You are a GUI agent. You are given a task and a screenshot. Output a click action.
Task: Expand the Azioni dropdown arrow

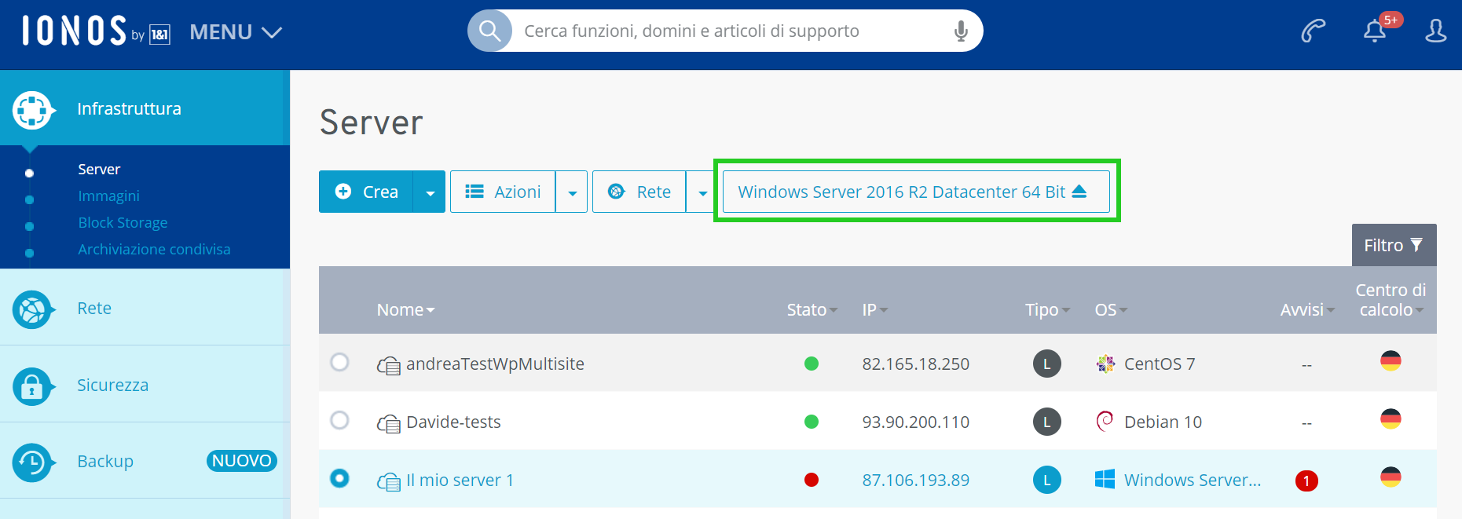[572, 192]
